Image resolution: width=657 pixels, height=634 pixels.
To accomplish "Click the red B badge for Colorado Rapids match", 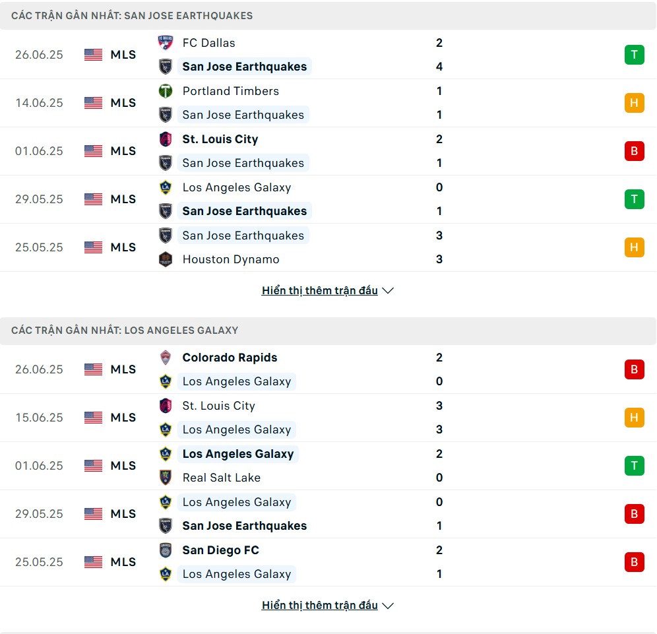I will coord(634,369).
